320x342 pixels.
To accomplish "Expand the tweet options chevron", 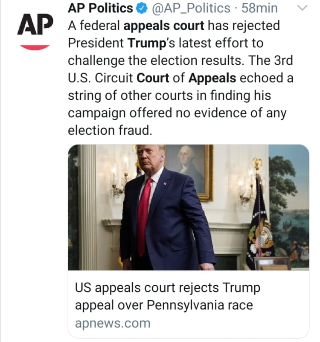I will tap(302, 8).
